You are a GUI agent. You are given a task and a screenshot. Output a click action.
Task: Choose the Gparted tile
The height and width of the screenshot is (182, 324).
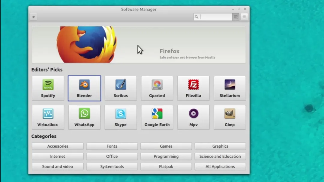click(157, 88)
